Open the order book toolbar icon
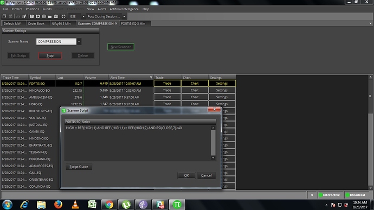Image resolution: width=374 pixels, height=210 pixels. [x=32, y=16]
